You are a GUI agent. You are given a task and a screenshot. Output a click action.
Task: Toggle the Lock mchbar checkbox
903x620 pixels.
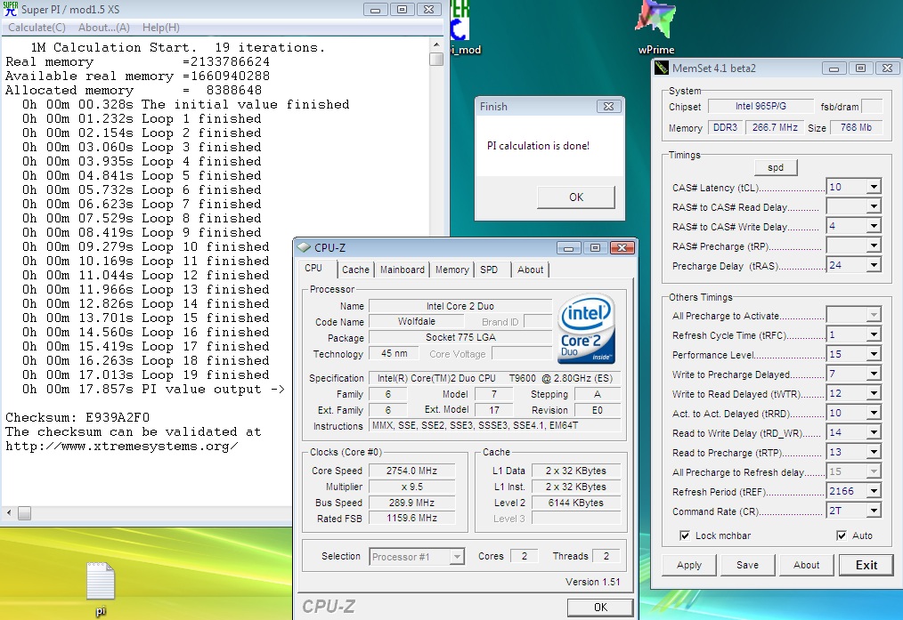tap(685, 535)
